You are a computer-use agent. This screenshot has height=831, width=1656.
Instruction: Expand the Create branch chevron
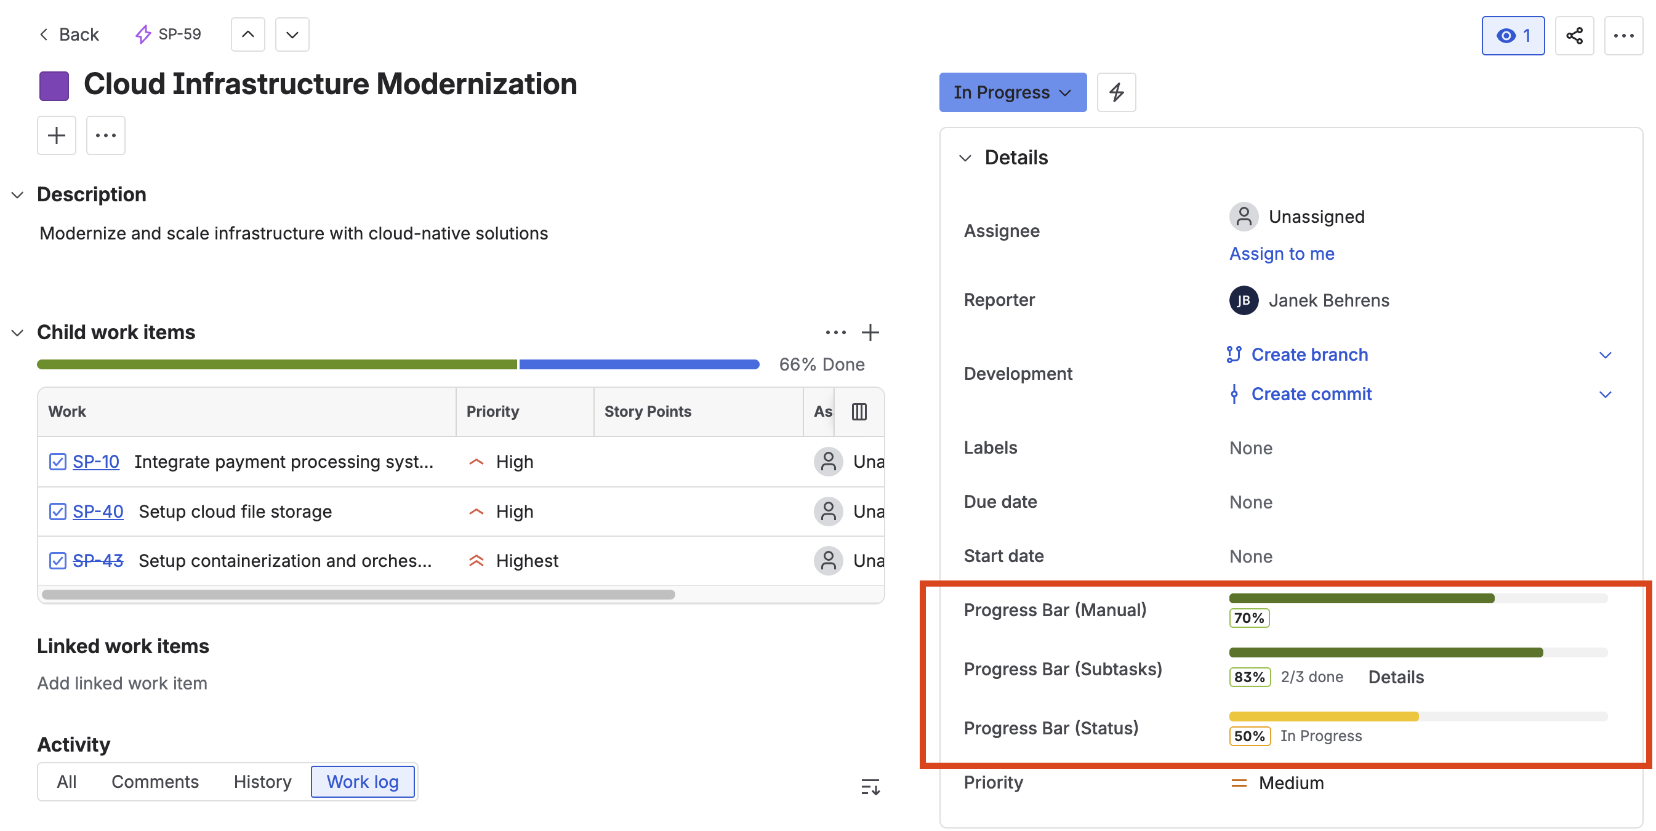[x=1606, y=354]
